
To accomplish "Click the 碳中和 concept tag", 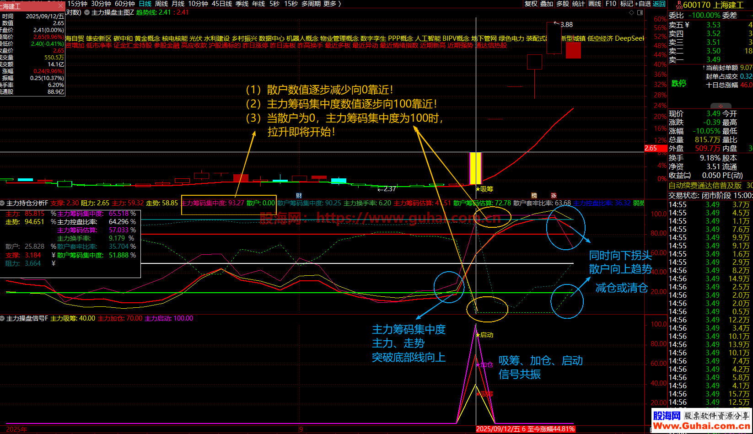I will coord(123,38).
